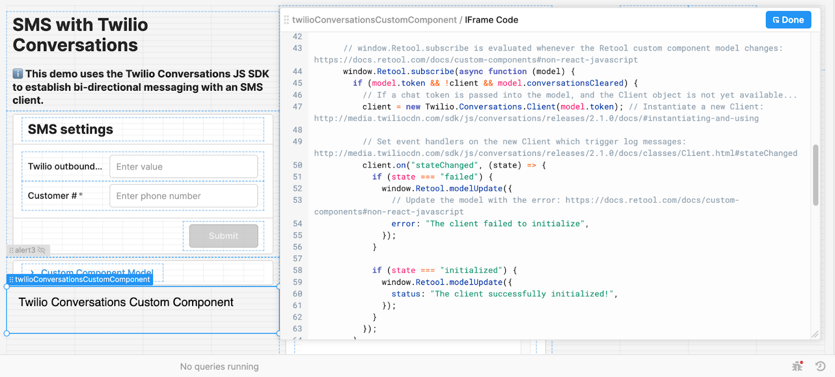
Task: Click the code editor vertical scrollbar thumb
Action: click(816, 175)
